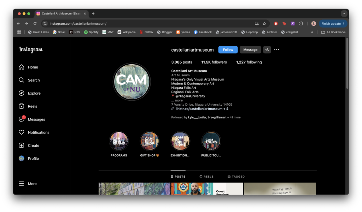
Task: Open the tab search dropdown
Action: click(344, 14)
